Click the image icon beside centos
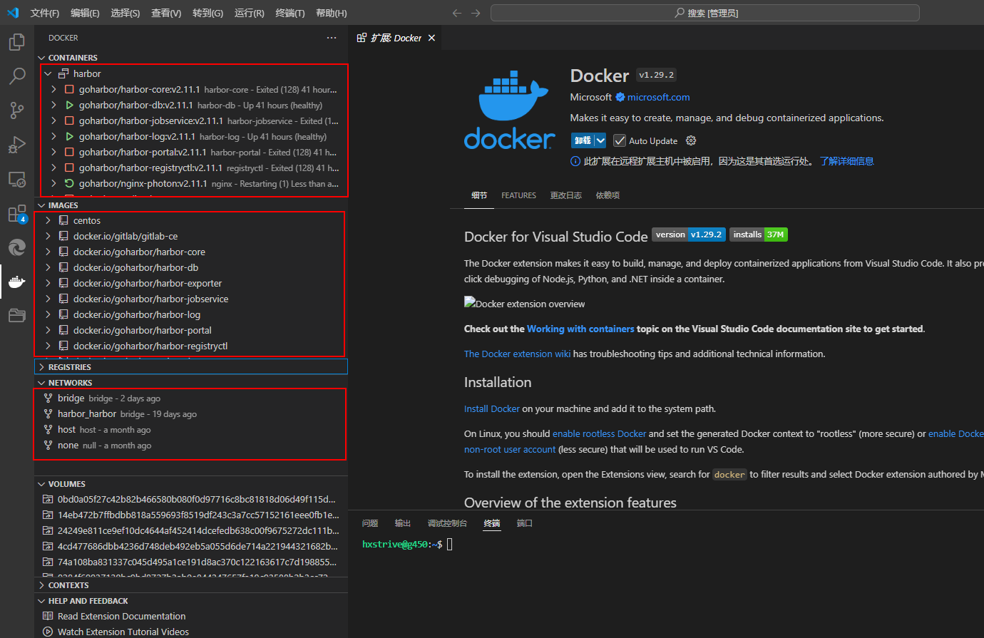The height and width of the screenshot is (638, 984). (63, 220)
